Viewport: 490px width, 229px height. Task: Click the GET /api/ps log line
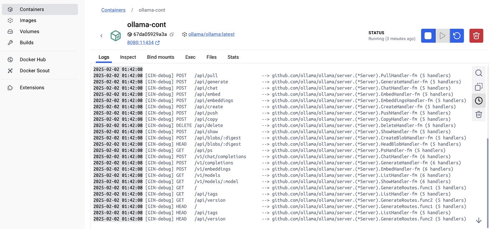pyautogui.click(x=269, y=150)
